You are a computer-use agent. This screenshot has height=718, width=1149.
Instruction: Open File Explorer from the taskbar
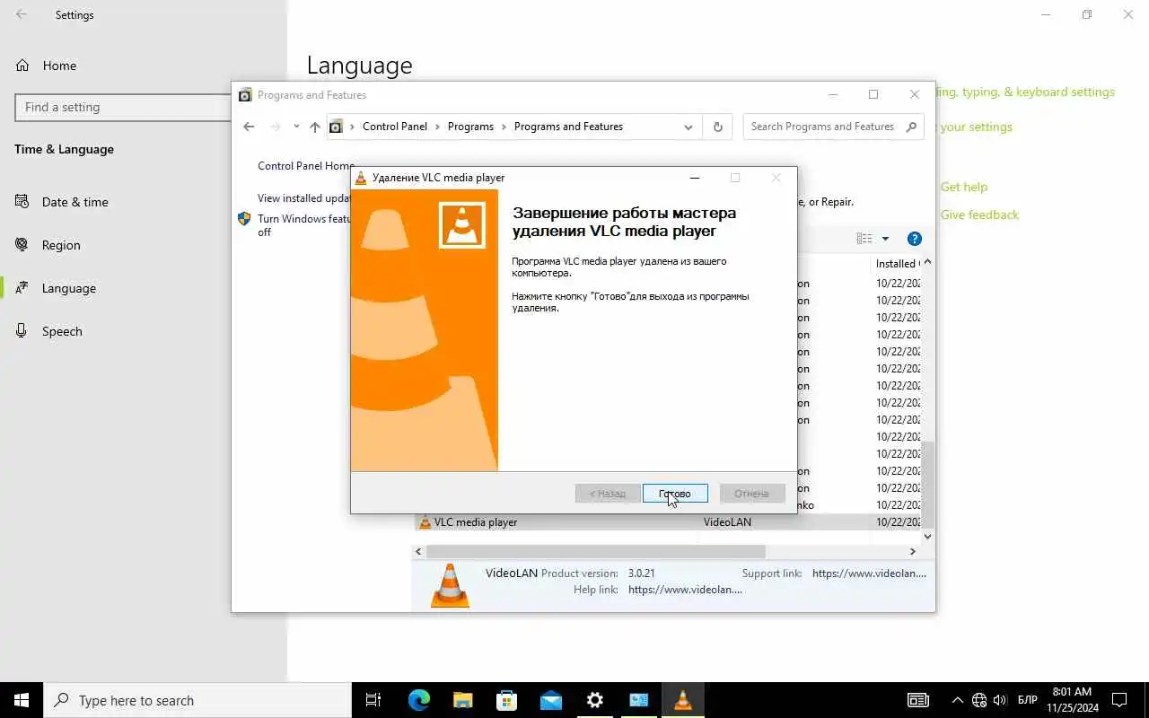point(462,700)
